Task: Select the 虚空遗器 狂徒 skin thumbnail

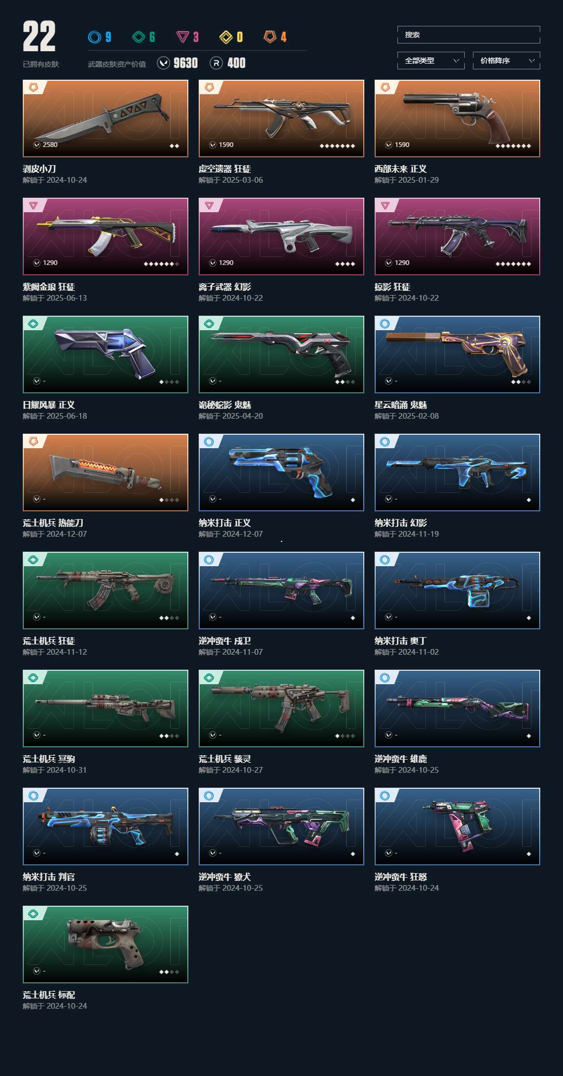Action: pyautogui.click(x=281, y=119)
